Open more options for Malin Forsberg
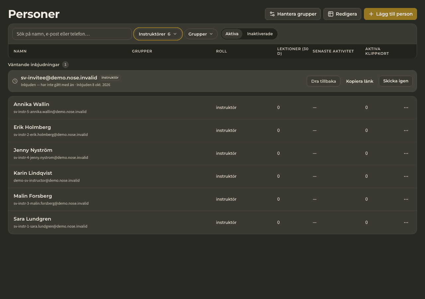425x299 pixels. (406, 199)
